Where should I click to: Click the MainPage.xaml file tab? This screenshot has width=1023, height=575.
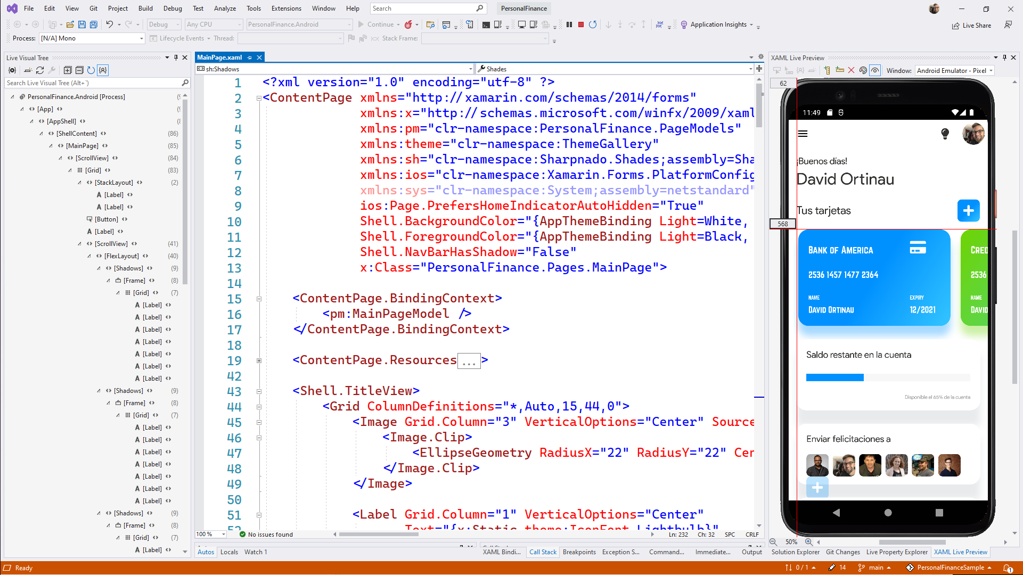coord(219,57)
